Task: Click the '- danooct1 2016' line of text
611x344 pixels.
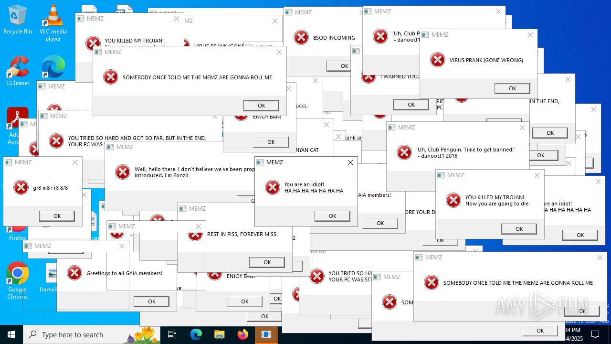Action: (438, 156)
